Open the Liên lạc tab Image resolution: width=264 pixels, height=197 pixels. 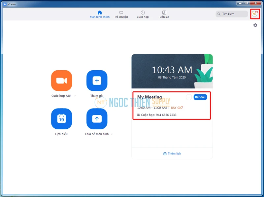[x=164, y=15]
